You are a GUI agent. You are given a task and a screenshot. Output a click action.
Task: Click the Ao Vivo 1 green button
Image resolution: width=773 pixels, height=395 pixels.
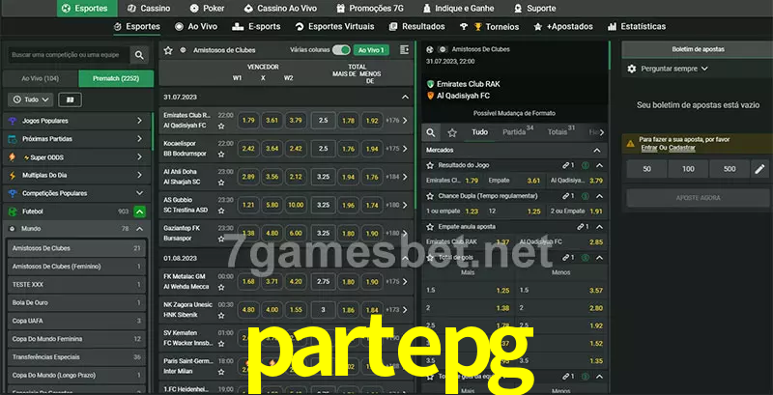click(x=371, y=50)
